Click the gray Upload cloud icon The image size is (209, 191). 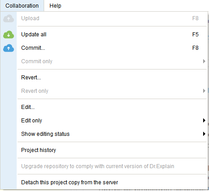(9, 18)
